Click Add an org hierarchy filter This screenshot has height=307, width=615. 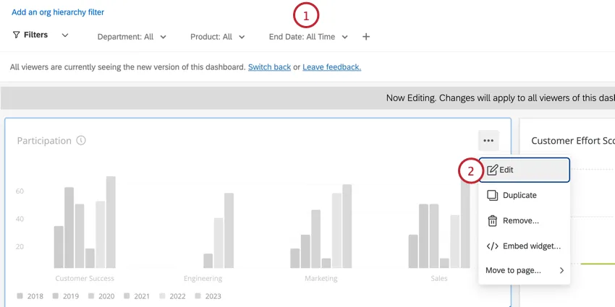(x=58, y=12)
